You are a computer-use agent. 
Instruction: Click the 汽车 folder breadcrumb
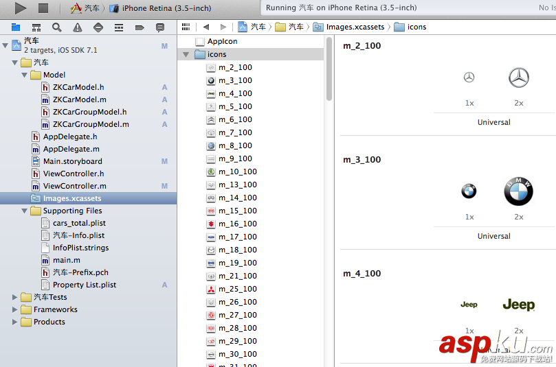pyautogui.click(x=289, y=27)
